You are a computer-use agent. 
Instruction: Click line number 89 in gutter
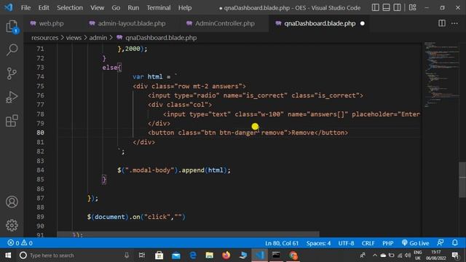(41, 217)
